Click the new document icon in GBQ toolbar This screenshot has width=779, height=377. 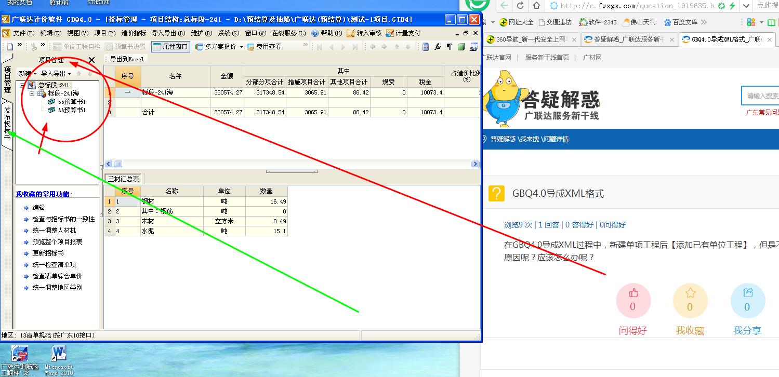pyautogui.click(x=10, y=47)
